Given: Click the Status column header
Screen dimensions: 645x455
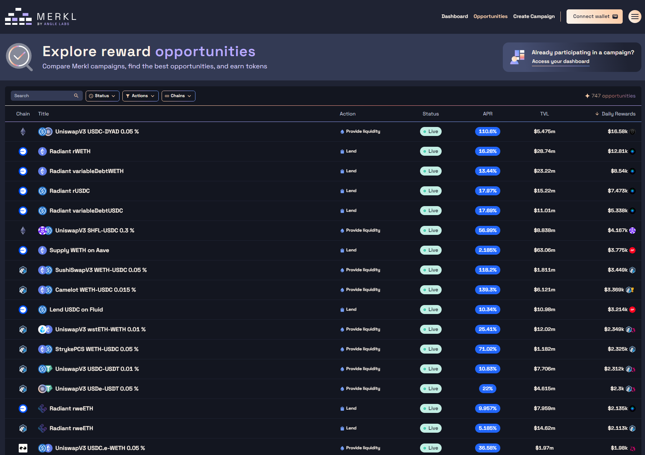Looking at the screenshot, I should 431,114.
